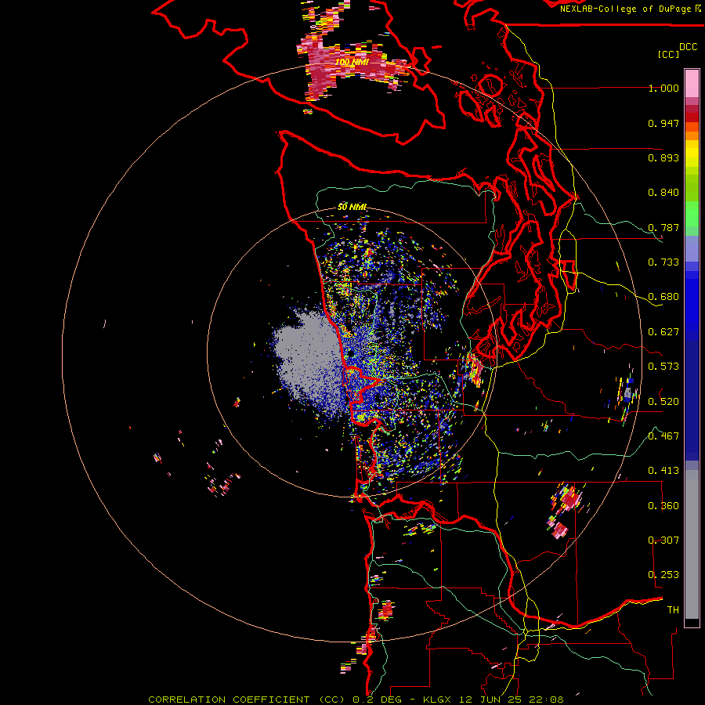Click the 0.893 scale label

663,157
